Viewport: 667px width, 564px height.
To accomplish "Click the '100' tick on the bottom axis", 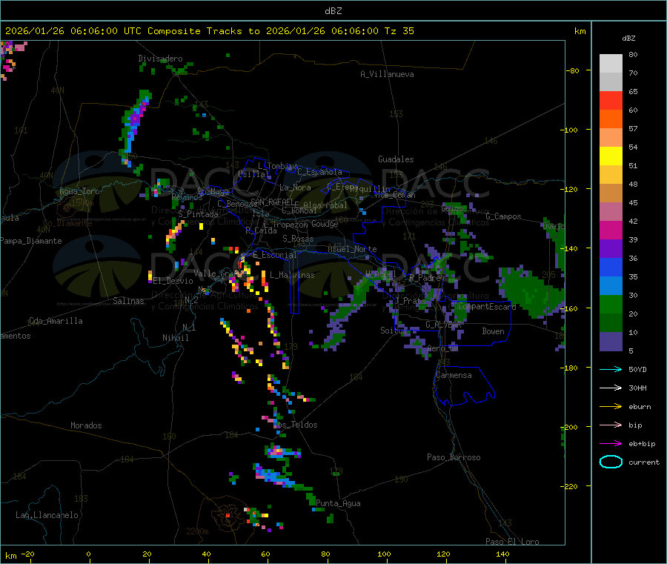I will 384,554.
